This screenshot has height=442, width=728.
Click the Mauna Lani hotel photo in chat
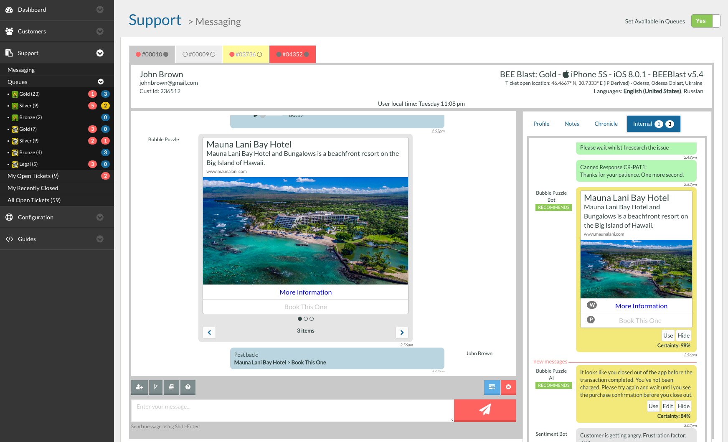coord(305,231)
